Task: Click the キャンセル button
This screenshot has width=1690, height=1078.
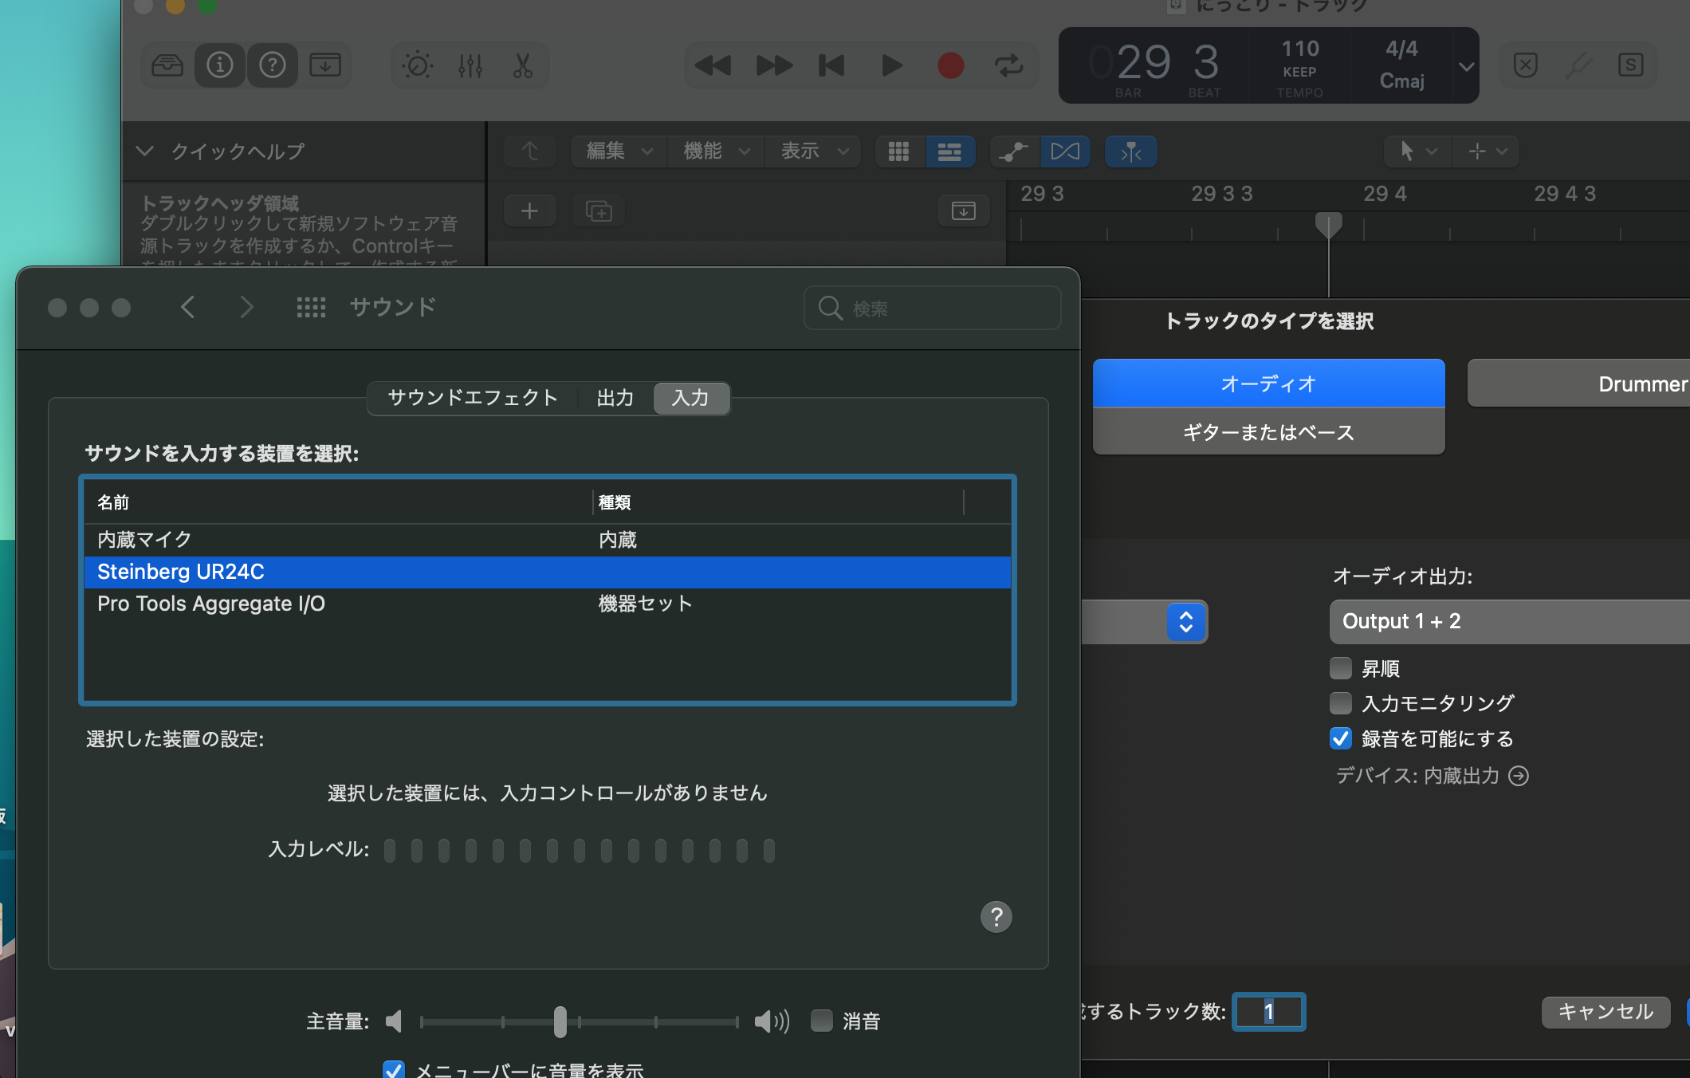Action: 1605,1012
